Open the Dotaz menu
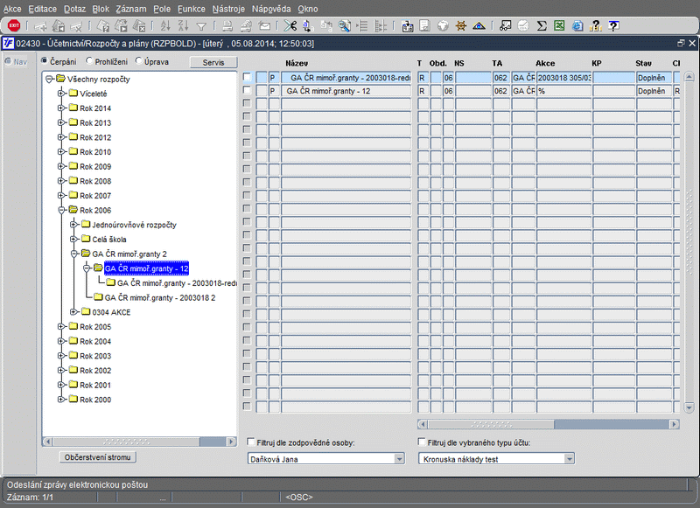This screenshot has height=508, width=700. pos(75,8)
